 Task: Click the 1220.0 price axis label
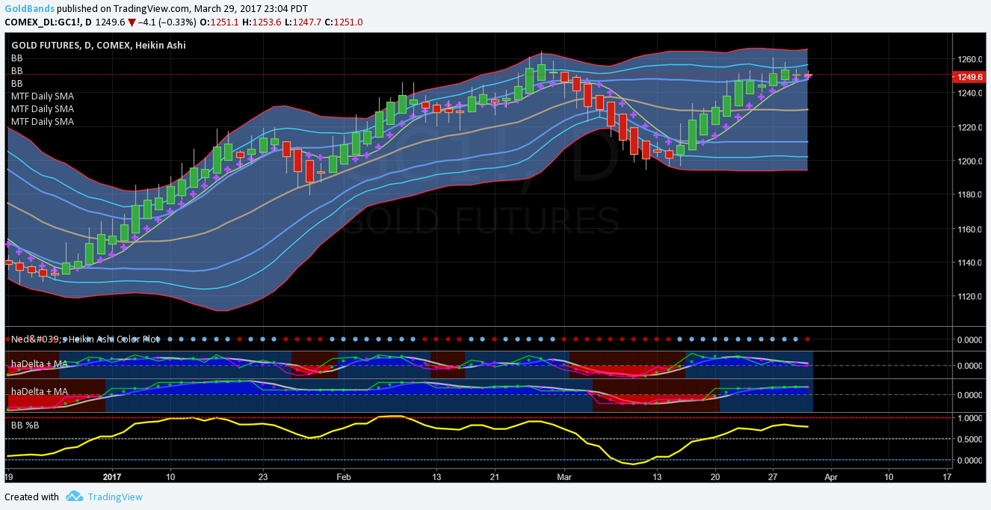[970, 127]
